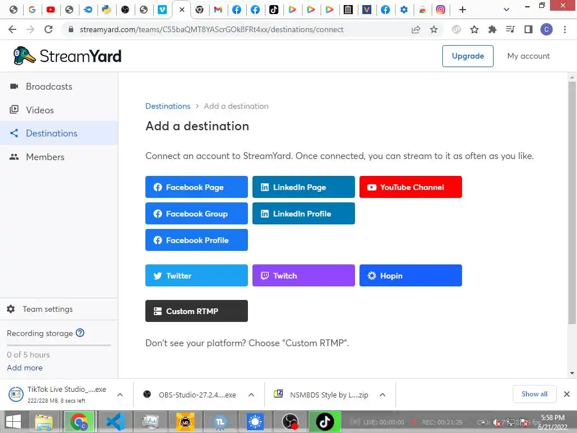577x433 pixels.
Task: Close the downloads bar
Action: 567,394
